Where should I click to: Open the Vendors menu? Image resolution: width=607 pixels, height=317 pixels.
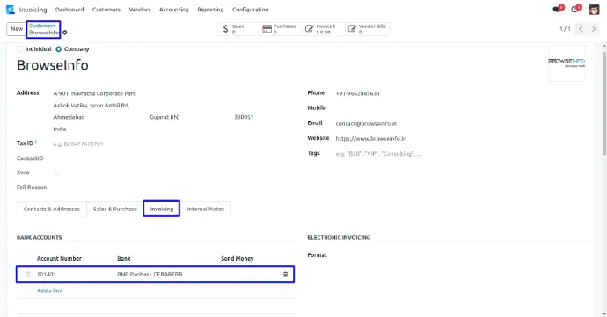click(139, 10)
